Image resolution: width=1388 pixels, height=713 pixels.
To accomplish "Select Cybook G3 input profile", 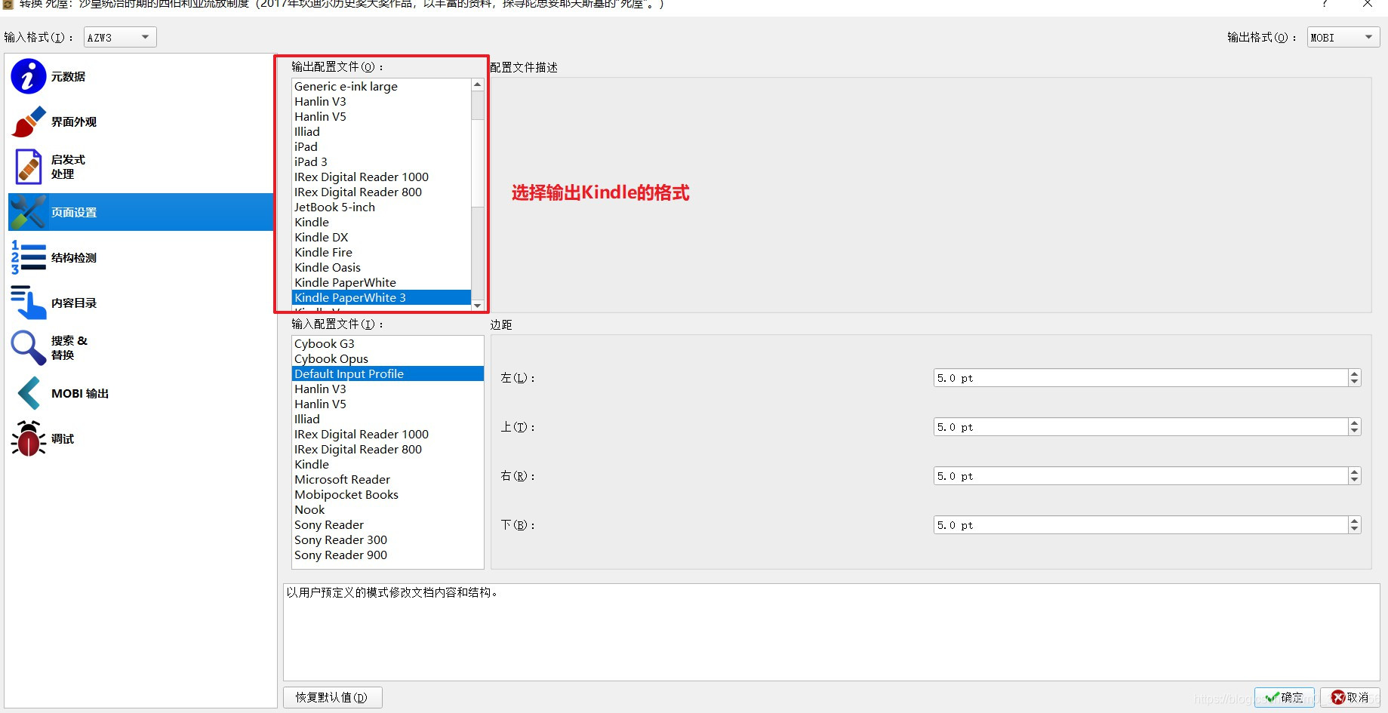I will (x=388, y=343).
